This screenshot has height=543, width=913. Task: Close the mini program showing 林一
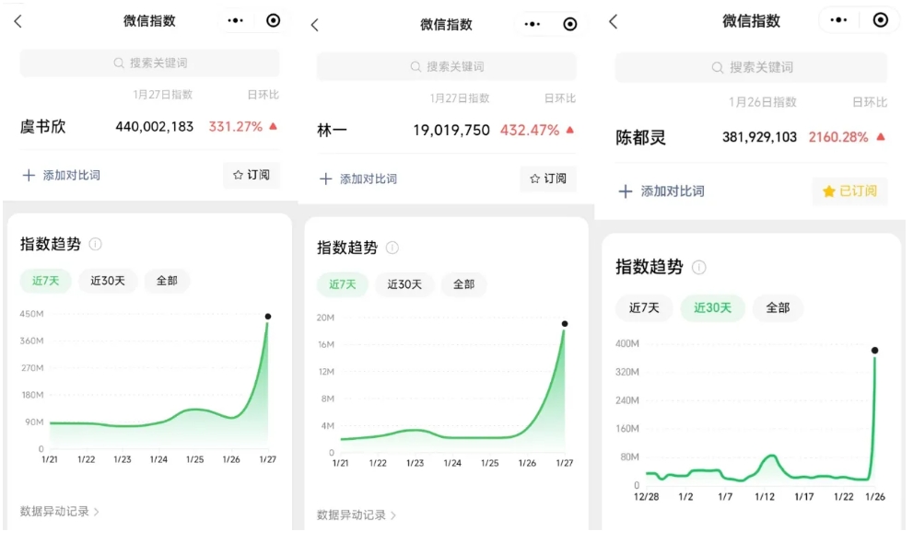(x=570, y=25)
